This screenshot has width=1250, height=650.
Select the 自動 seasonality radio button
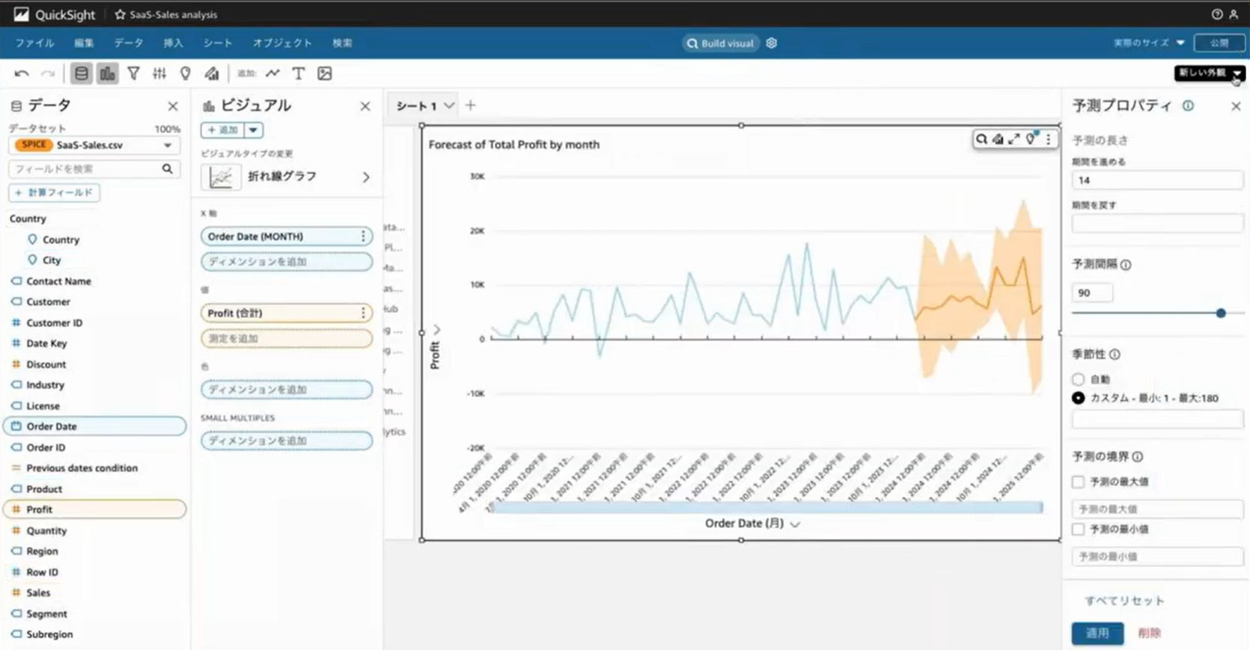click(x=1078, y=379)
